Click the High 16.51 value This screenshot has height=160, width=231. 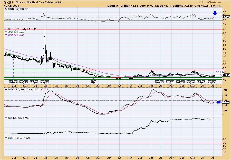click(131, 6)
